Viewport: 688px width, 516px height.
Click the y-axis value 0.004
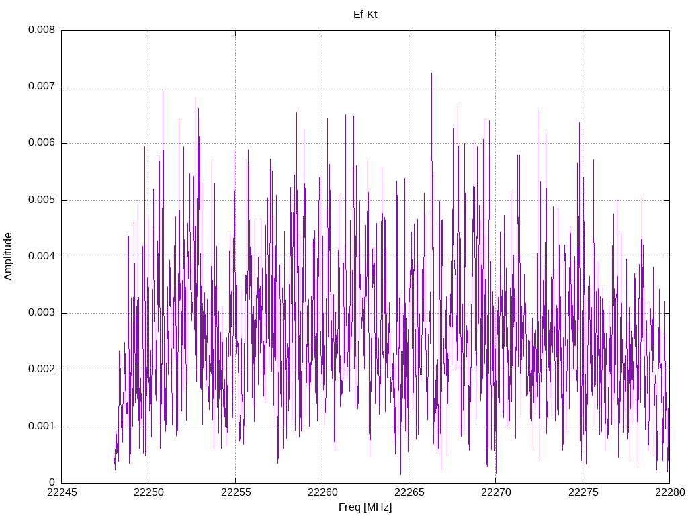[42, 256]
